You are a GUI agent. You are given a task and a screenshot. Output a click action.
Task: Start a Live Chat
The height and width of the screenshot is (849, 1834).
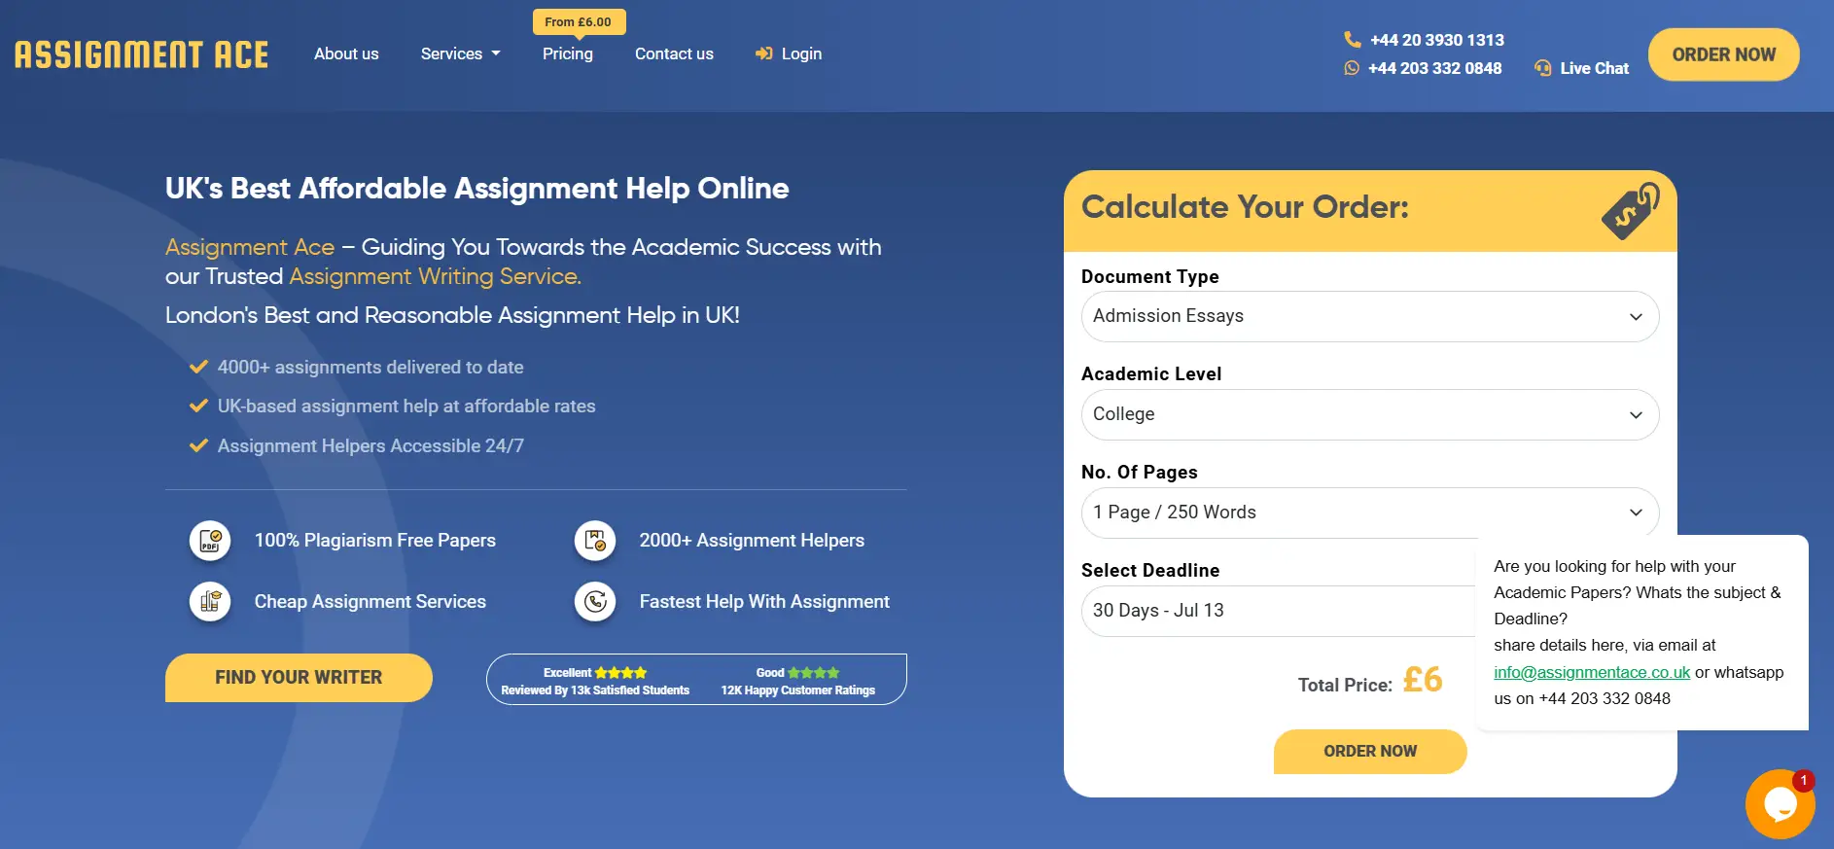1594,68
